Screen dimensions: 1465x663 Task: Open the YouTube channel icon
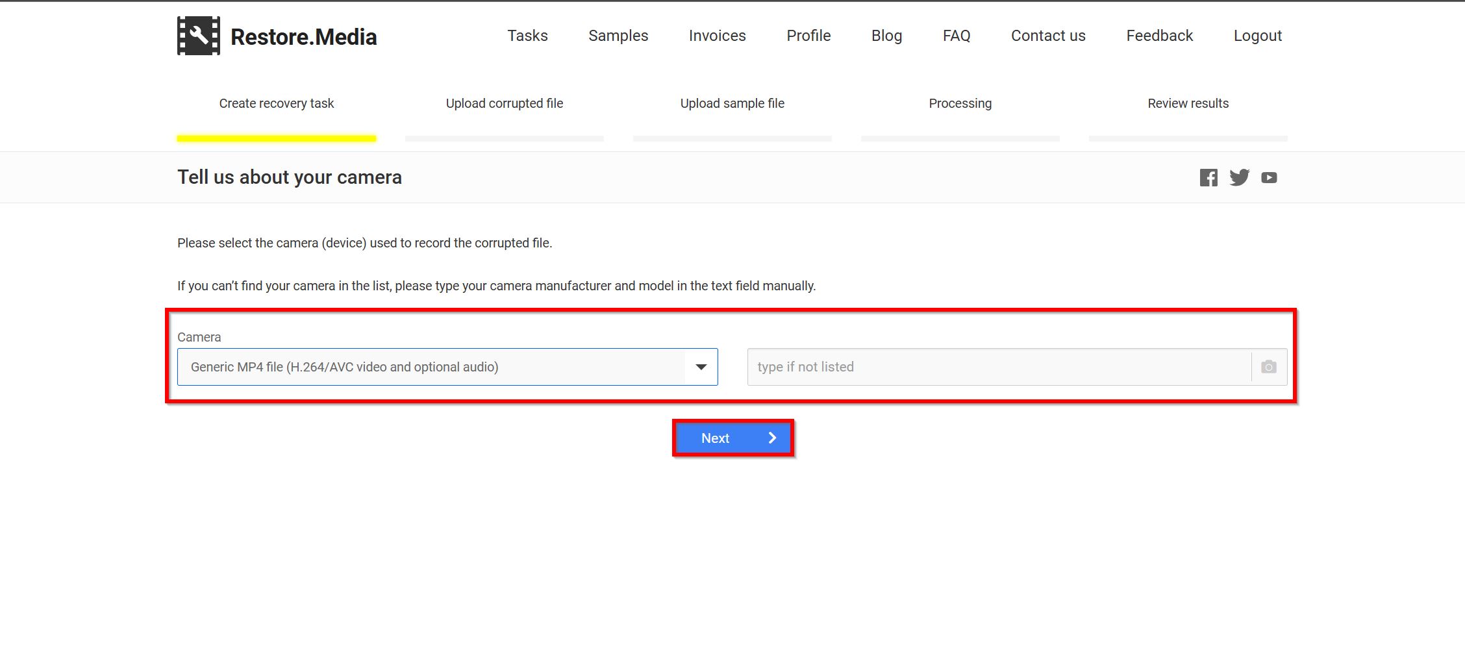coord(1269,178)
